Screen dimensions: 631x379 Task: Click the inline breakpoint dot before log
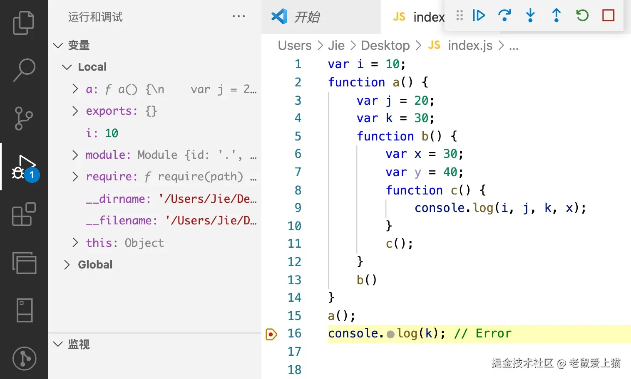390,334
